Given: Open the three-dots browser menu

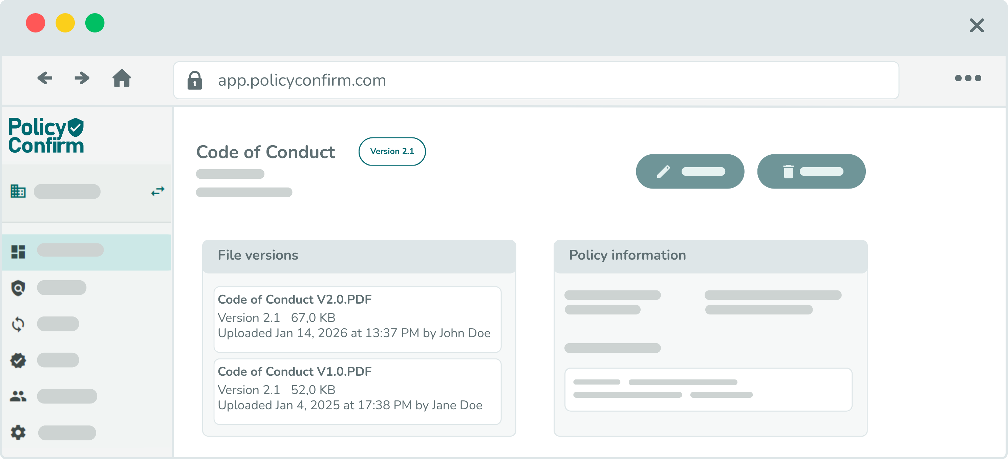Looking at the screenshot, I should (968, 78).
